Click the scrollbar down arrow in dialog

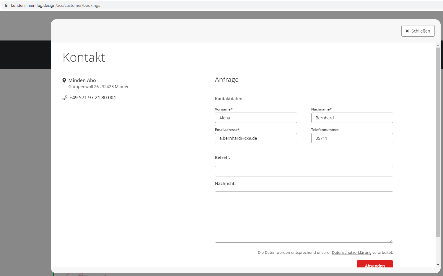[x=438, y=265]
